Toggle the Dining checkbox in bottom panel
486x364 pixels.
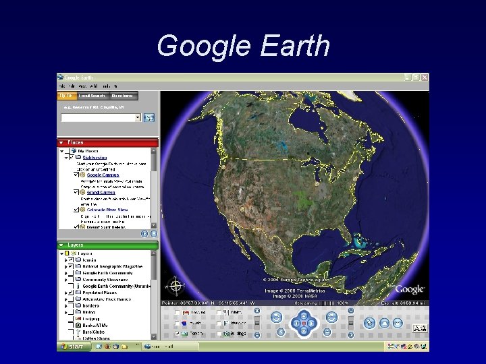click(x=219, y=312)
